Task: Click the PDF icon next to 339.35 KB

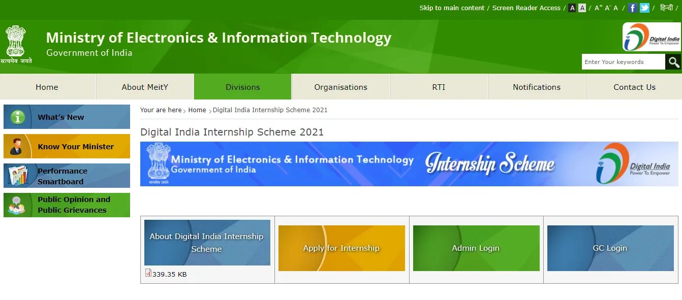Action: (x=148, y=273)
